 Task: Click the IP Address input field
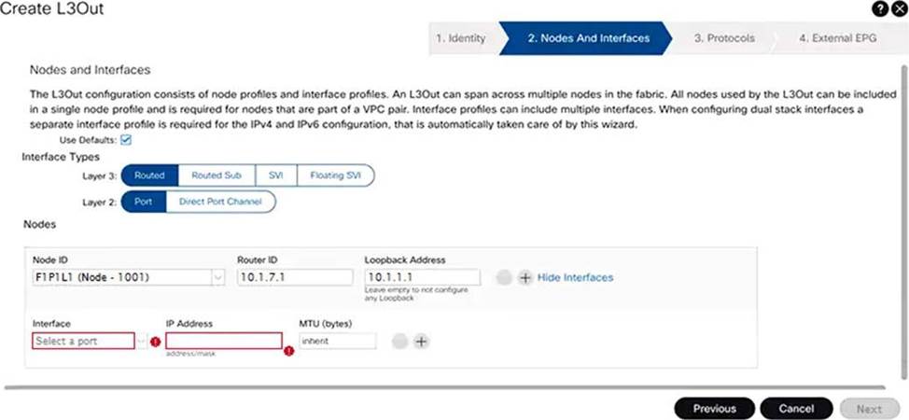point(224,342)
